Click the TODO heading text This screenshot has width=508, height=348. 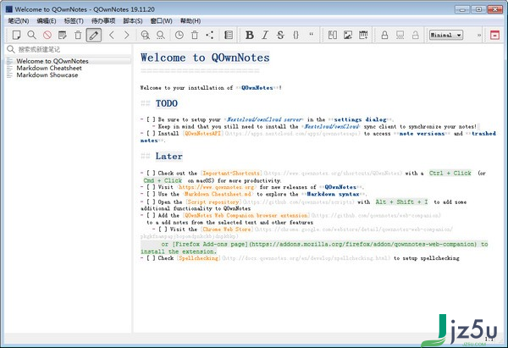pyautogui.click(x=167, y=103)
